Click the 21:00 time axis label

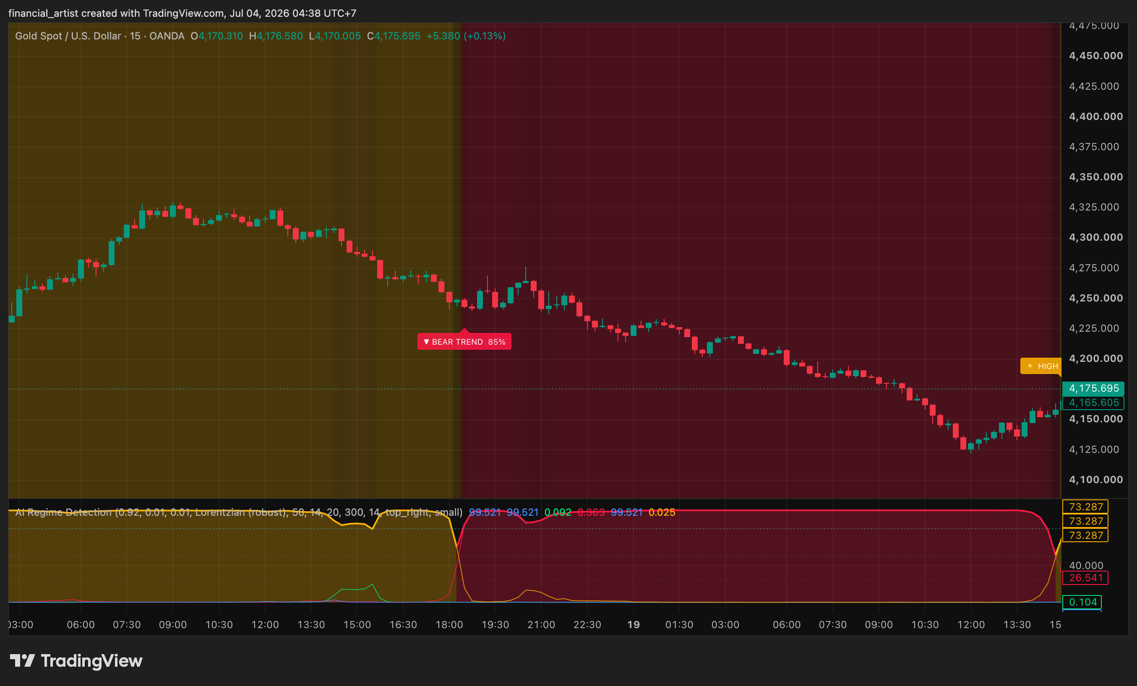coord(541,625)
